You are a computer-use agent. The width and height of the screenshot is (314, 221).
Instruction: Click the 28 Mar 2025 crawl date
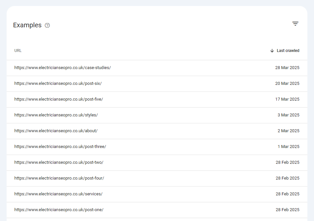pos(287,68)
